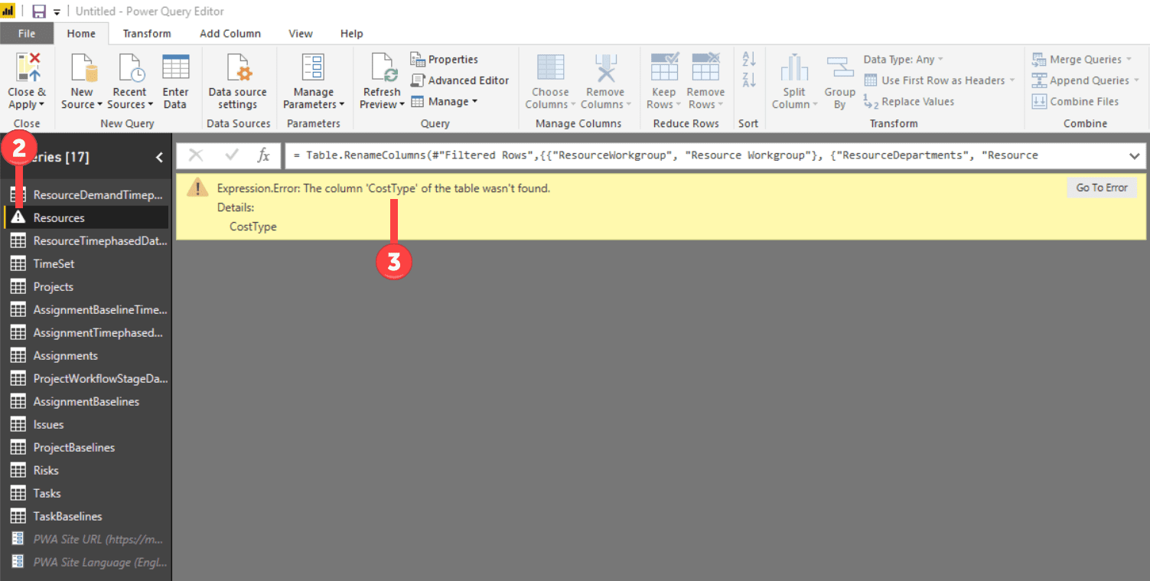Select the TaskBaselines query
Image resolution: width=1150 pixels, height=581 pixels.
pyautogui.click(x=86, y=516)
